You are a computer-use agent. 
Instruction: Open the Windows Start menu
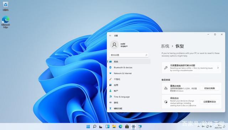(88, 126)
